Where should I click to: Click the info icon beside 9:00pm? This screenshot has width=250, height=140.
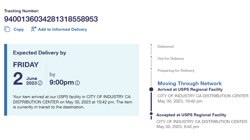(77, 83)
